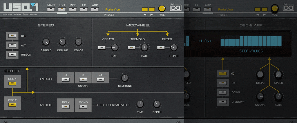Open the FX tab in left window
The height and width of the screenshot is (123, 297).
coord(84,9)
